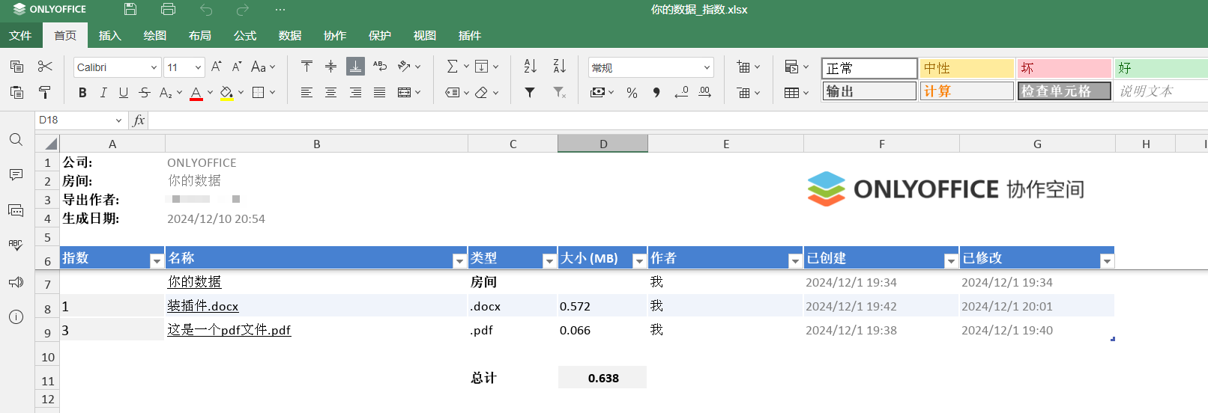Sort descending Z to A
Image resolution: width=1208 pixels, height=413 pixels.
coord(559,67)
